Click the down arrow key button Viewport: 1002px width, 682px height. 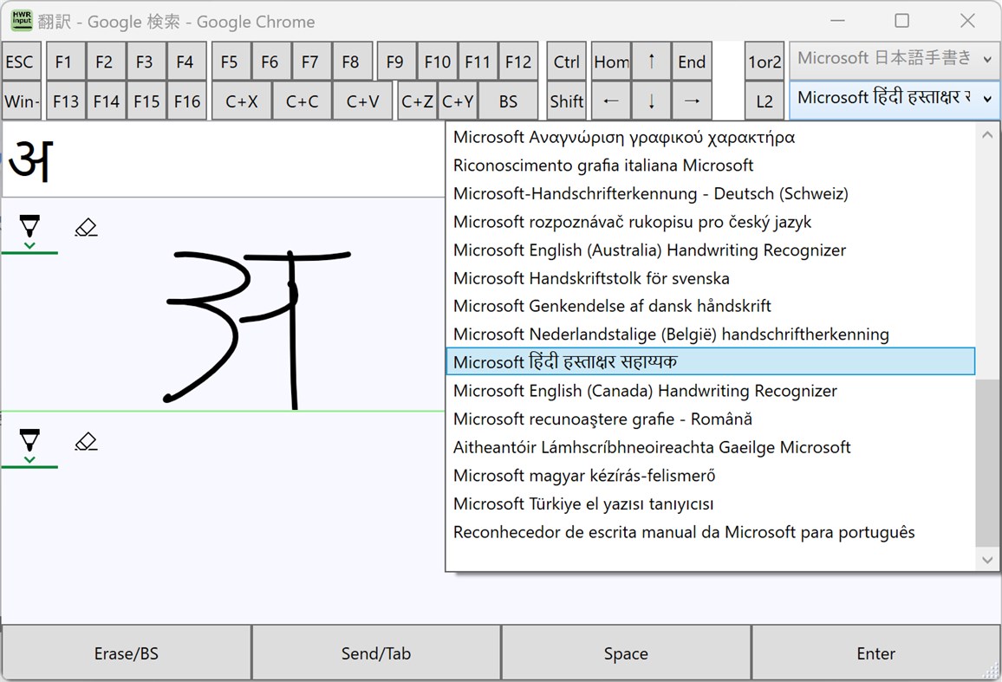click(651, 101)
